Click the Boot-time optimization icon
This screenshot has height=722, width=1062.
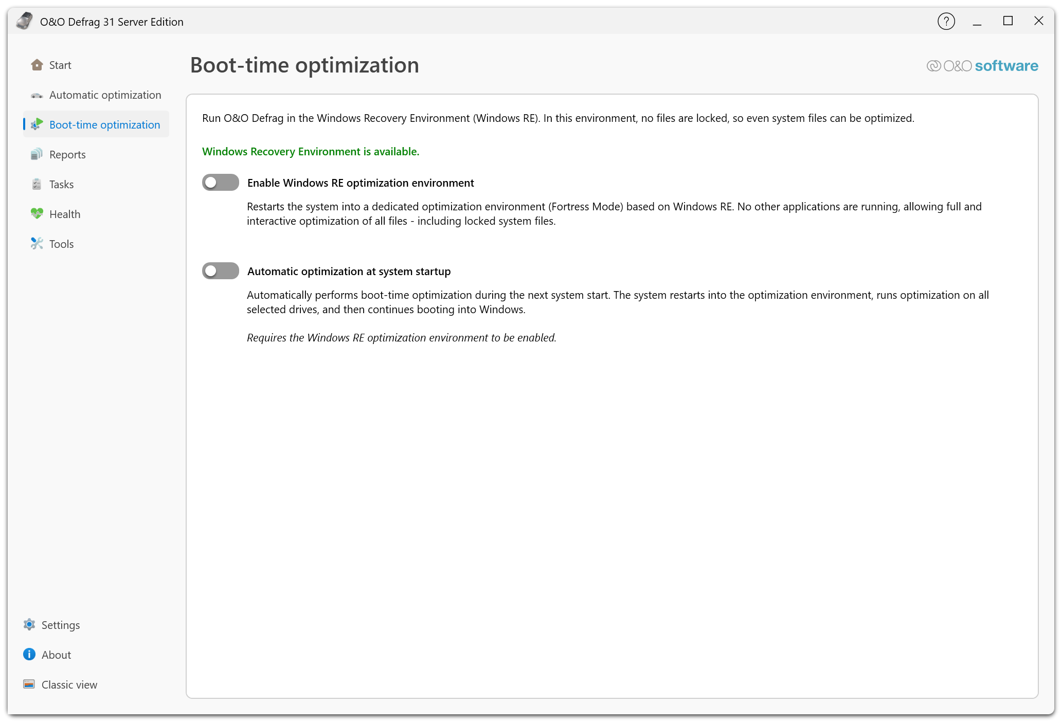click(x=37, y=124)
